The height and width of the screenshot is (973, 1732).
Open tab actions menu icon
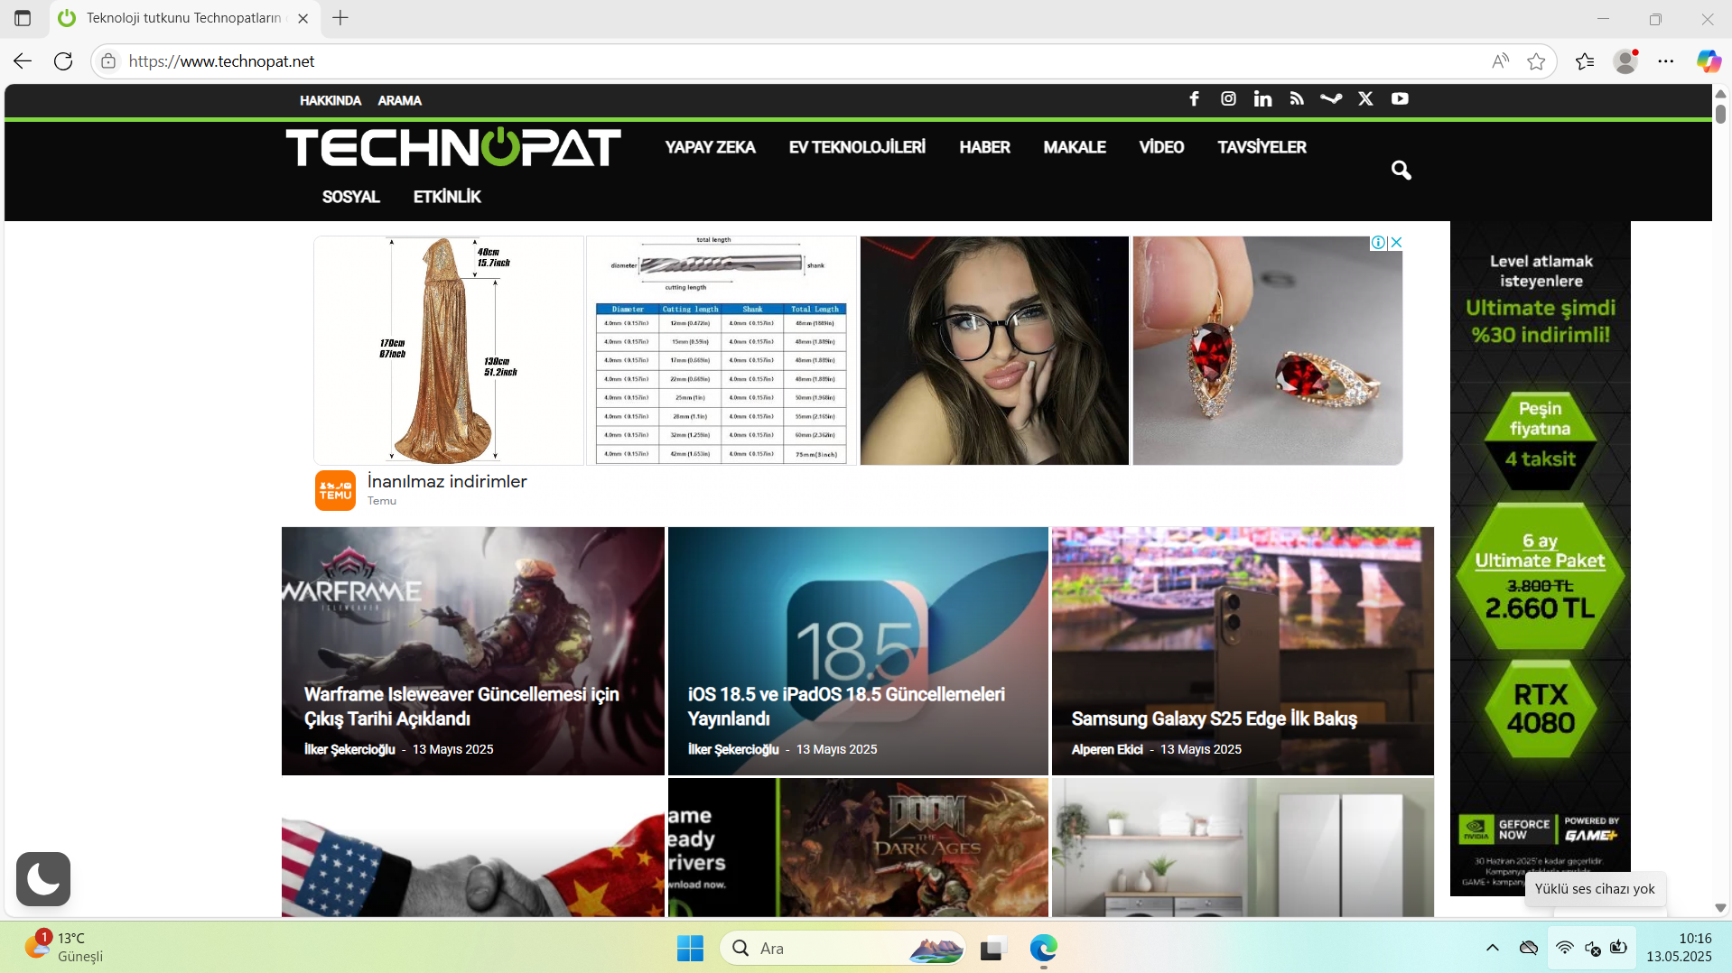(x=23, y=18)
